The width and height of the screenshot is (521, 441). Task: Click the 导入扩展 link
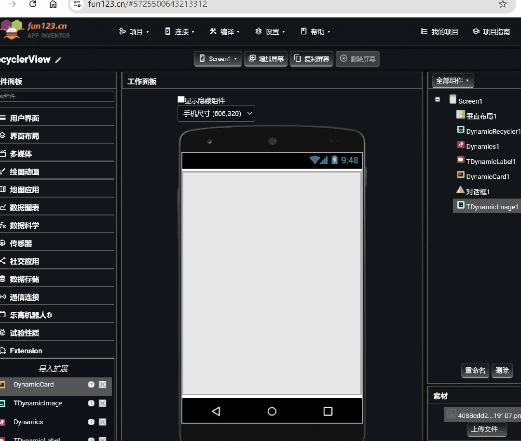tap(53, 369)
